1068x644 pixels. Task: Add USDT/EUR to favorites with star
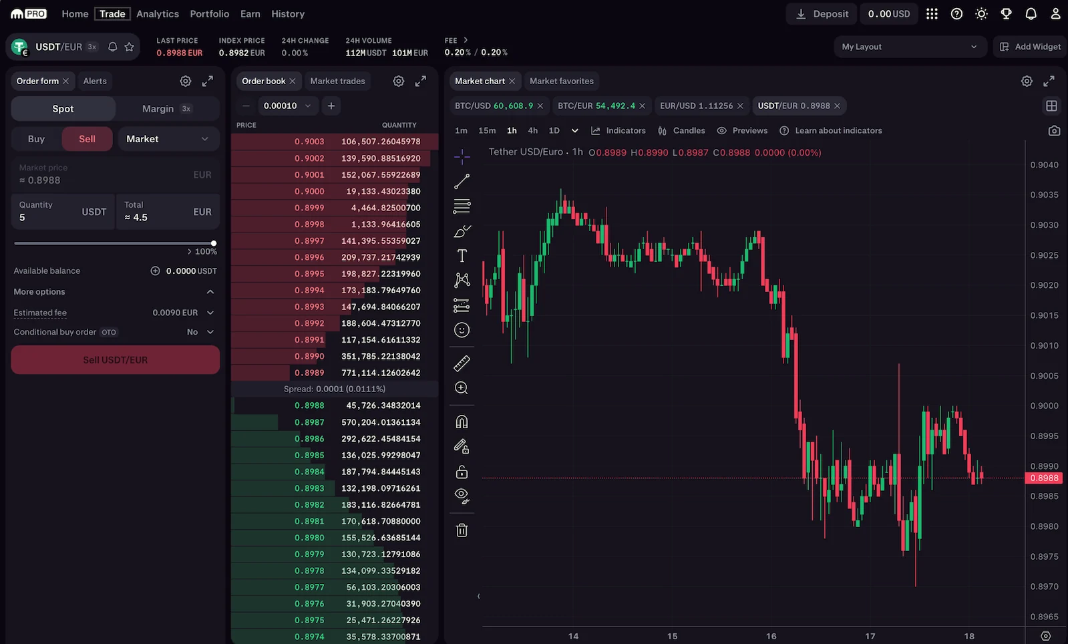130,47
